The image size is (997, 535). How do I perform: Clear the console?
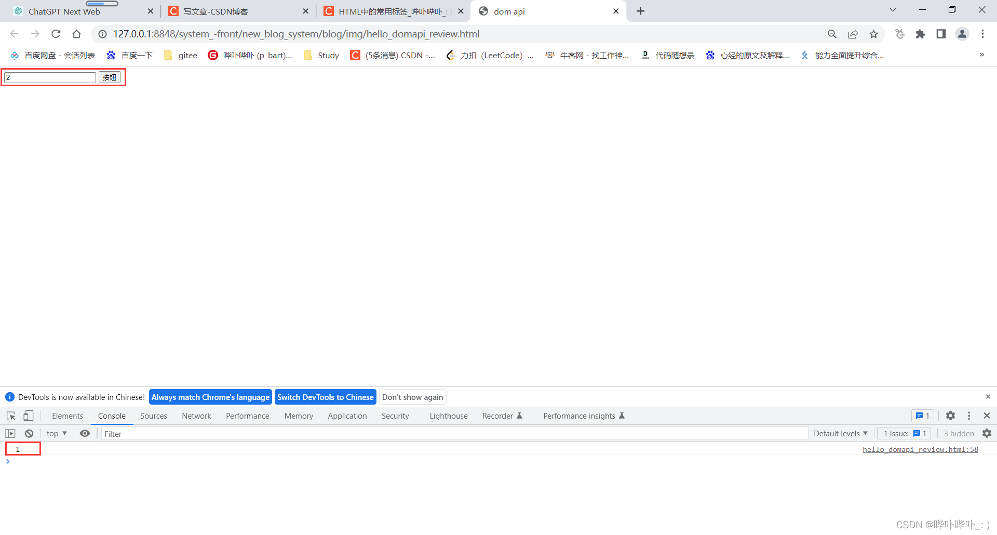click(x=29, y=433)
